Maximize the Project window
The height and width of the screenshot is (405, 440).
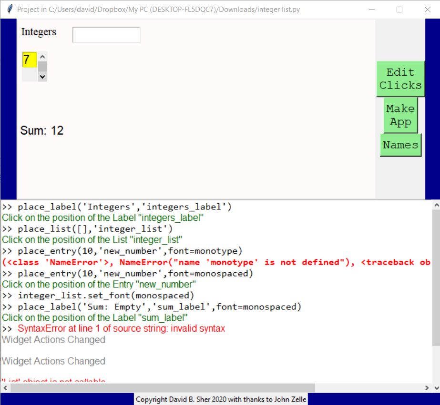tap(399, 9)
